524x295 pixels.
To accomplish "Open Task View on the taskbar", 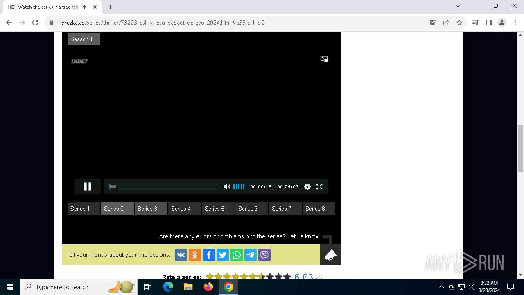I will coord(147,287).
